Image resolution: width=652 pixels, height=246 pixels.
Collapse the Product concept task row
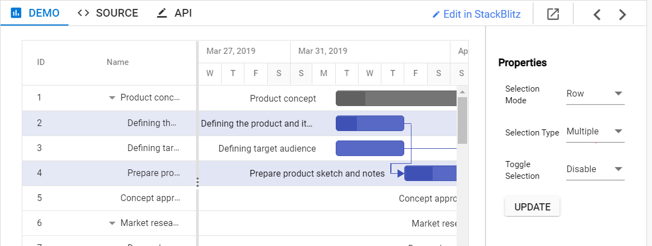[x=112, y=98]
